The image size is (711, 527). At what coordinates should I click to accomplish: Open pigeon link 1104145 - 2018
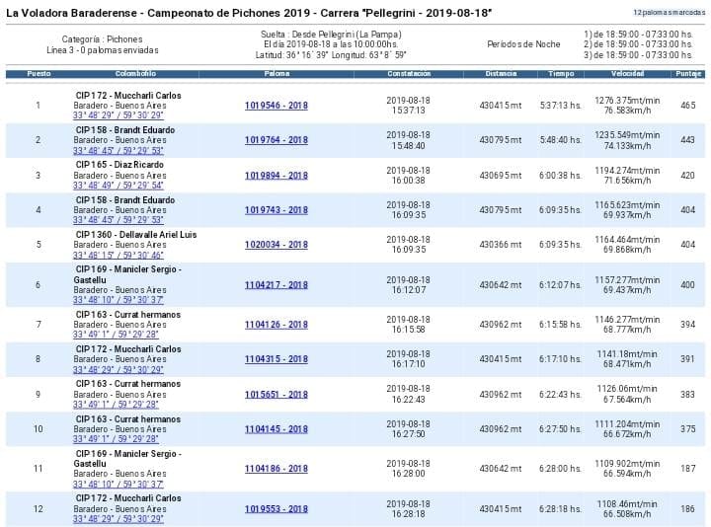276,428
